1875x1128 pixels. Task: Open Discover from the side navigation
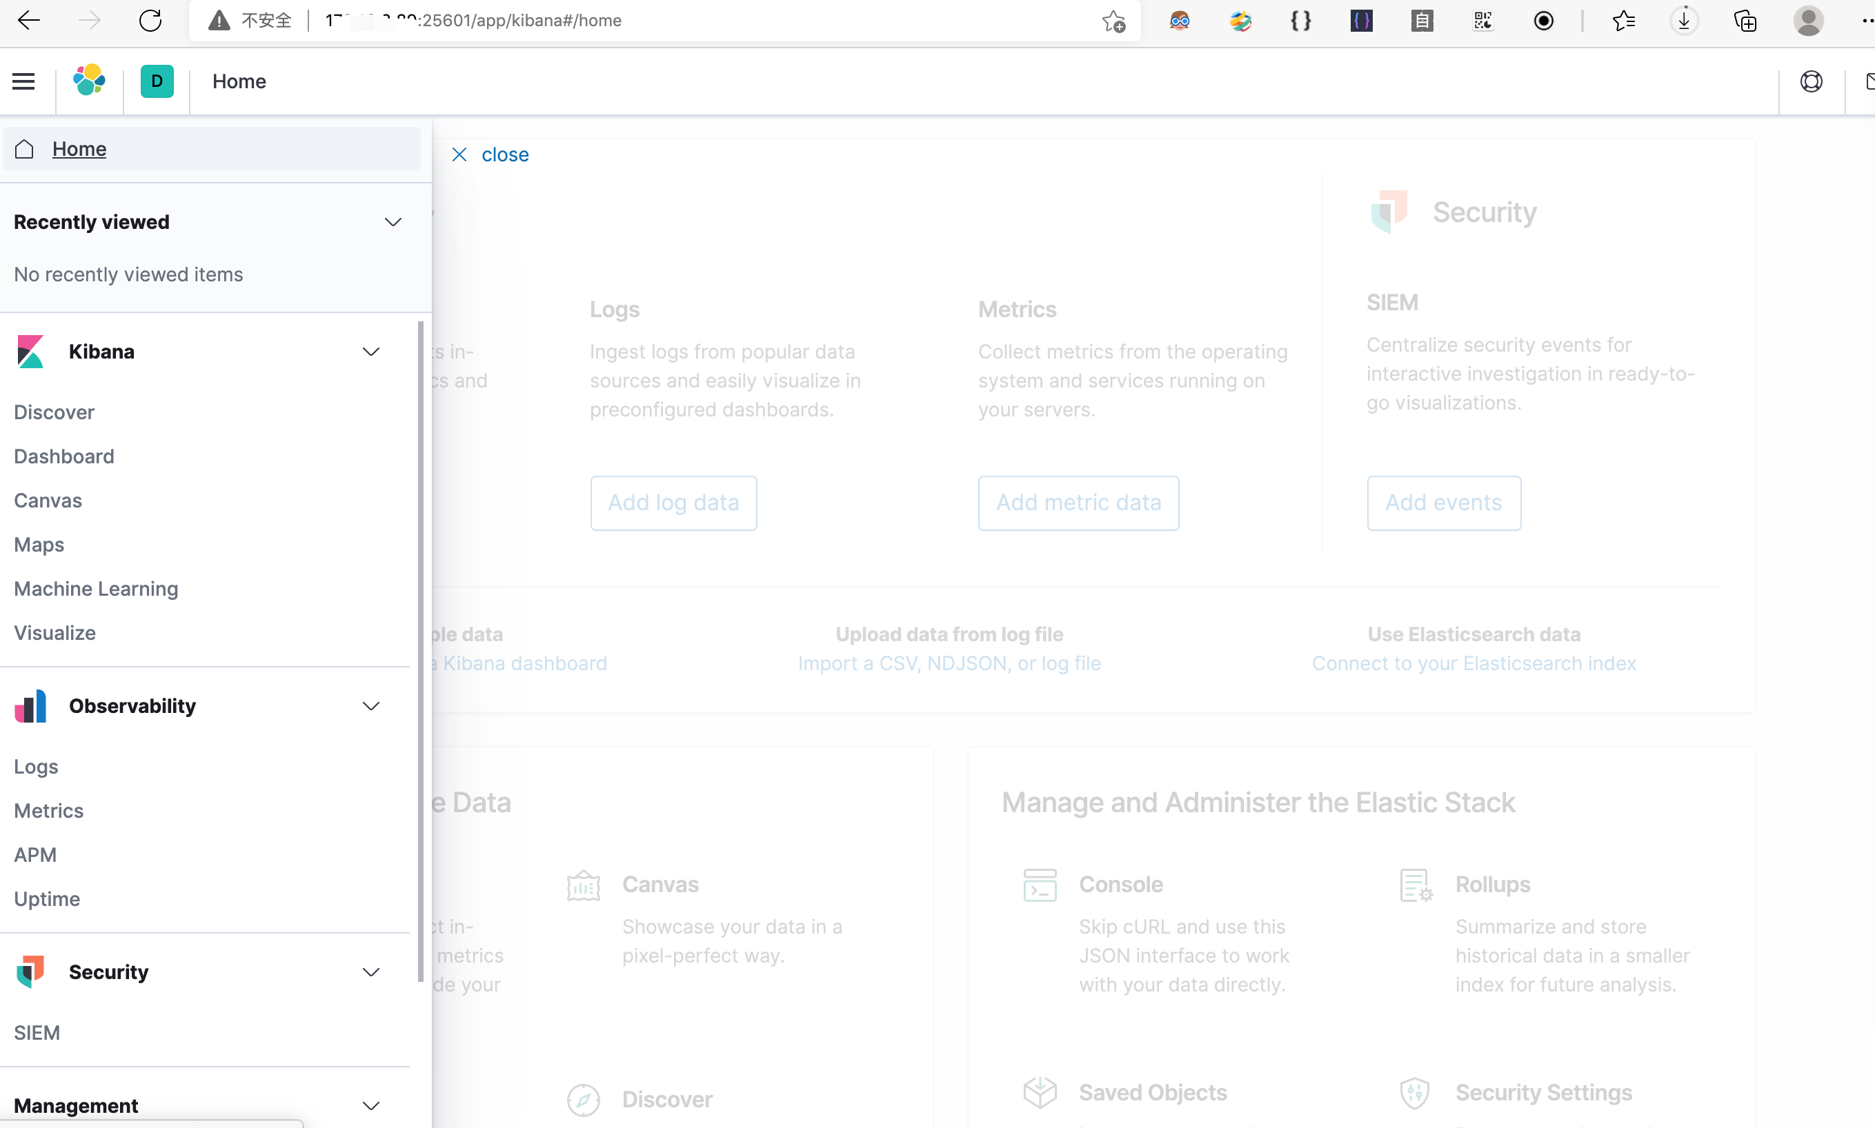pyautogui.click(x=54, y=412)
